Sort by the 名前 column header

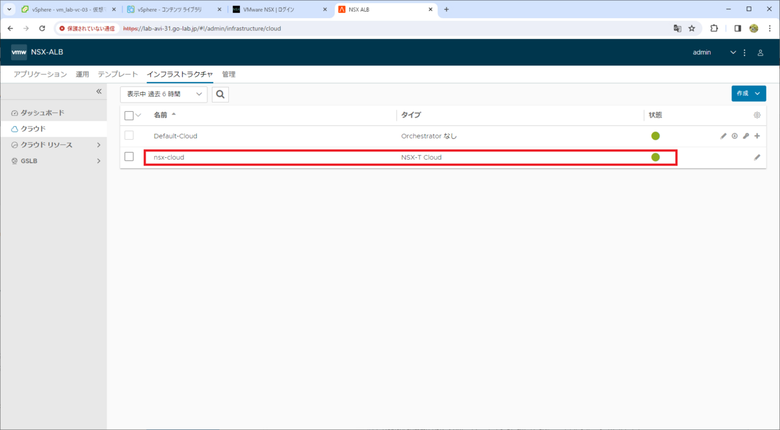pyautogui.click(x=160, y=115)
